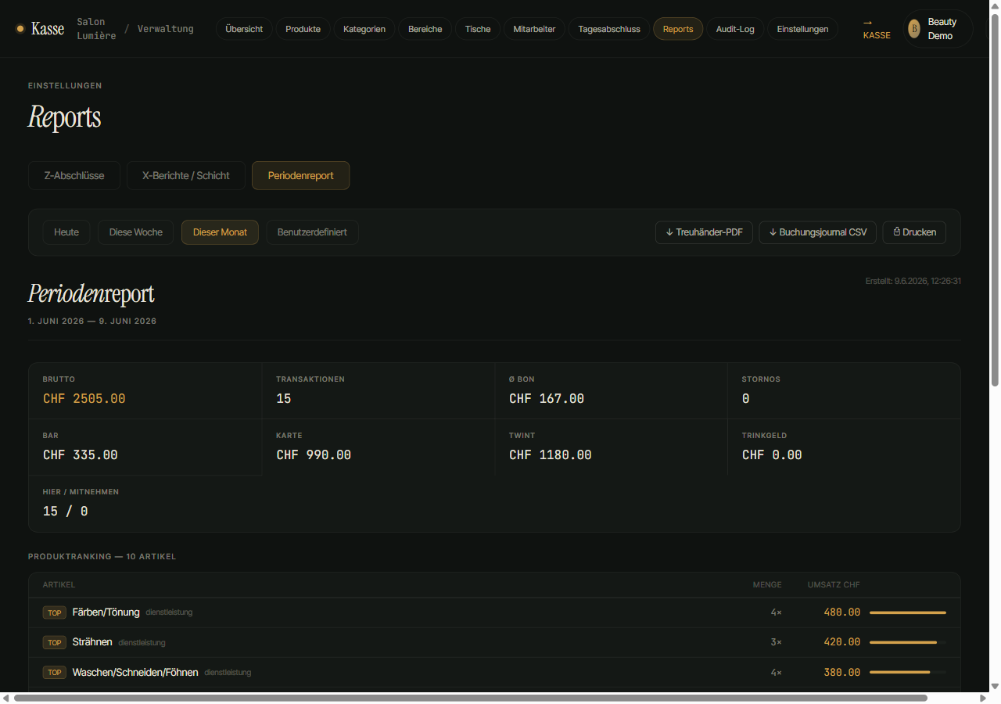The image size is (1001, 704).
Task: Click the horizontal scrollbar at the bottom
Action: [x=471, y=698]
